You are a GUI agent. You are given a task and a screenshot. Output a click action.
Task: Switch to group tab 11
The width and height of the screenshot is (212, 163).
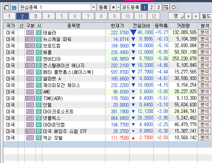coord(140,16)
